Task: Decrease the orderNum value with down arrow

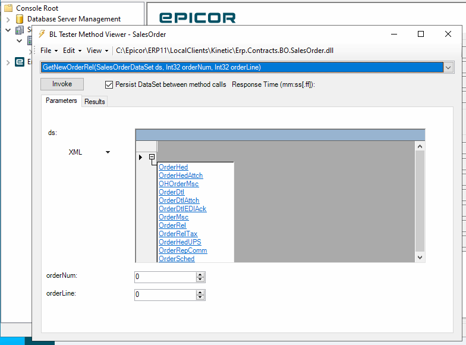Action: [200, 280]
